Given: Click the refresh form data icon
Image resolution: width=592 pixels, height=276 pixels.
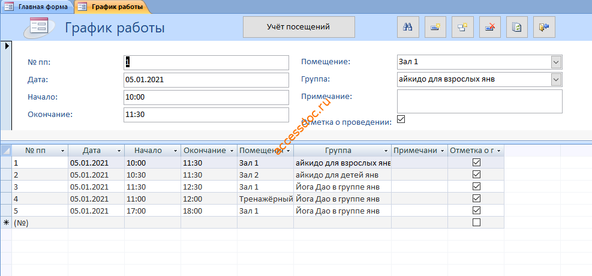Looking at the screenshot, I should pos(517,27).
